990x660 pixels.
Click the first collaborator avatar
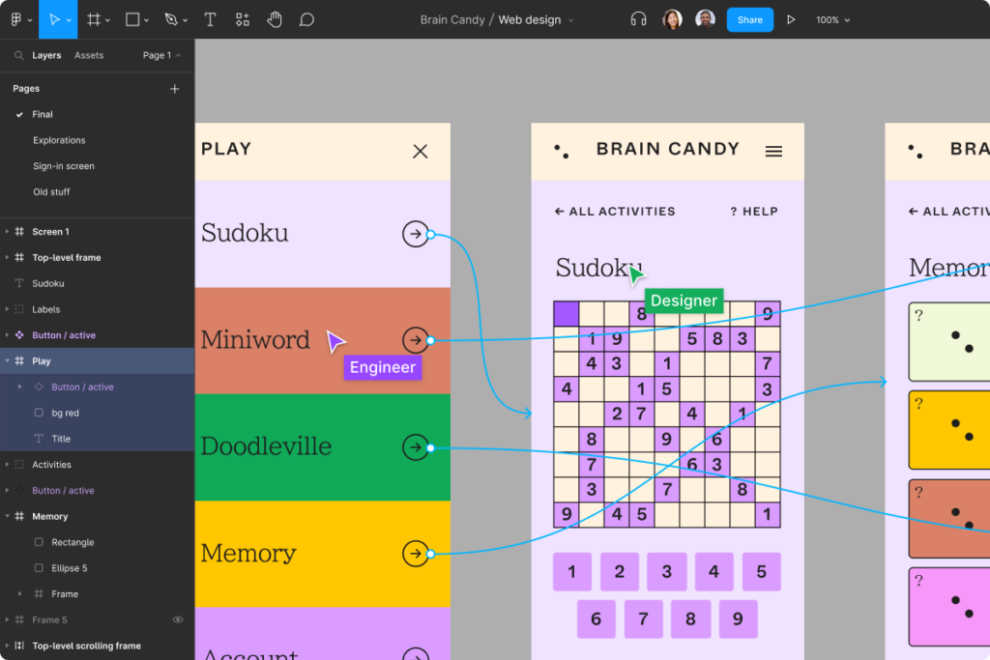click(x=673, y=19)
